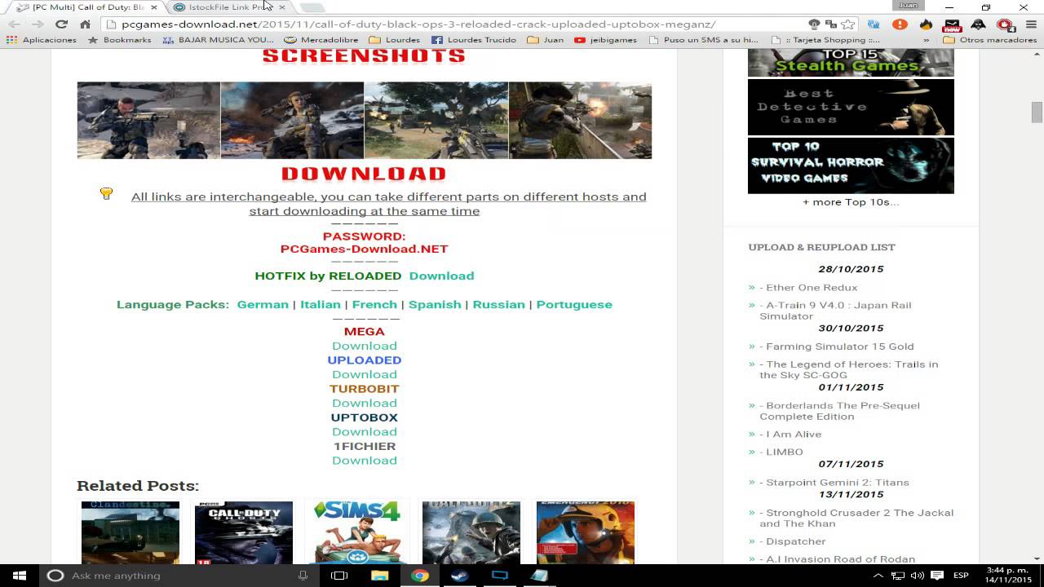
Task: Open the volume control in system tray
Action: click(x=917, y=576)
